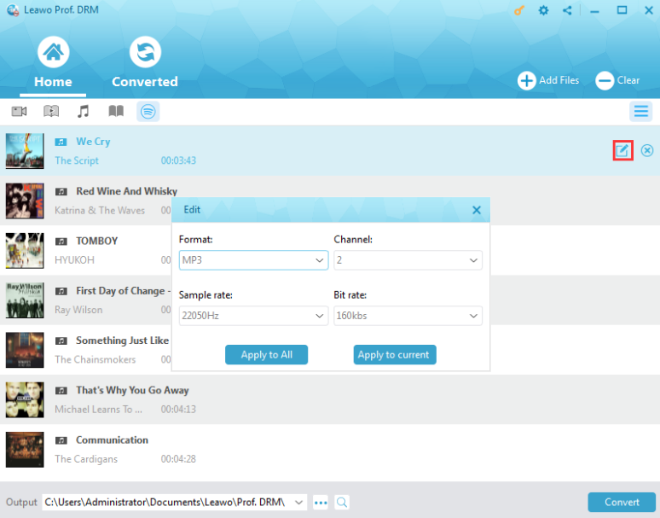Click the TOMBOY album thumbnail

(x=25, y=250)
